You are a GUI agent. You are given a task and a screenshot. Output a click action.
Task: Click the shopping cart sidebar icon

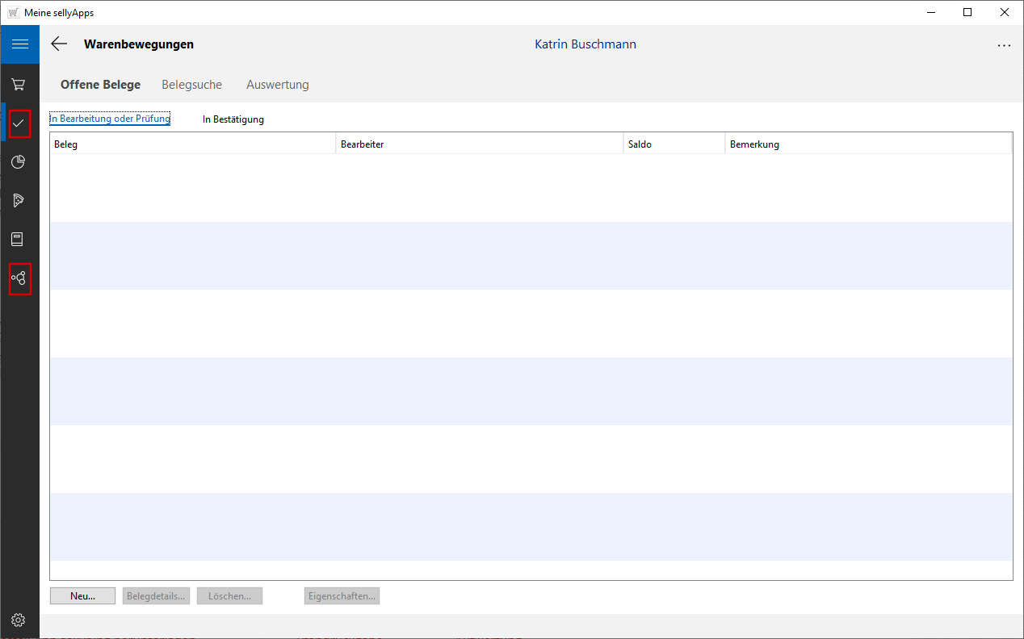pos(19,85)
